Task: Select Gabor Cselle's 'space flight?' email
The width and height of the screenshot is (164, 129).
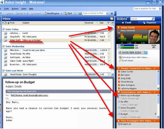Action: [56, 61]
